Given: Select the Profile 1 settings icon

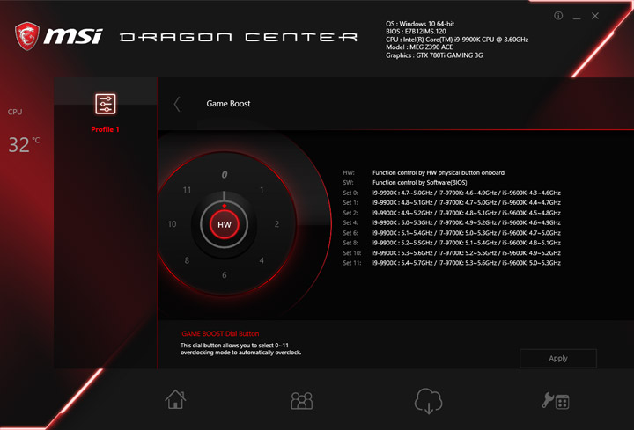Looking at the screenshot, I should click(x=106, y=104).
